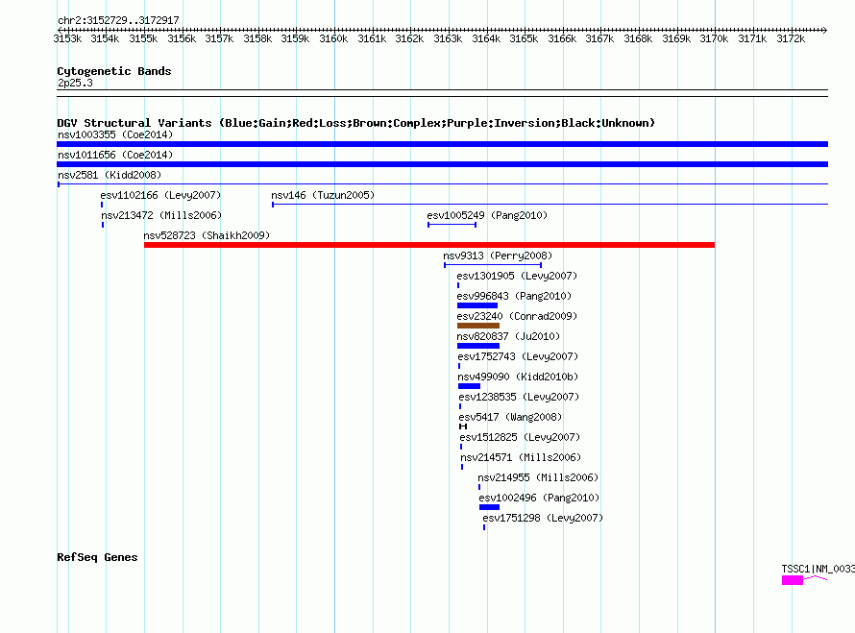
Task: Click the nsv213472 (Mills2006) variant label
Action: pyautogui.click(x=160, y=215)
